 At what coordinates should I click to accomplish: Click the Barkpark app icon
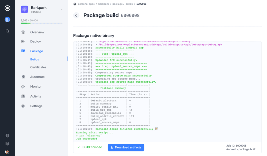25,10
